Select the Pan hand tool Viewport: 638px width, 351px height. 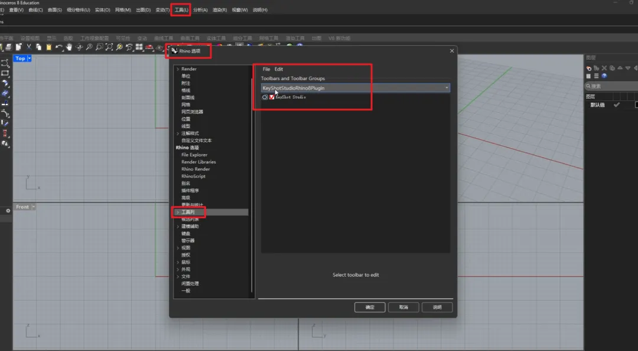69,47
